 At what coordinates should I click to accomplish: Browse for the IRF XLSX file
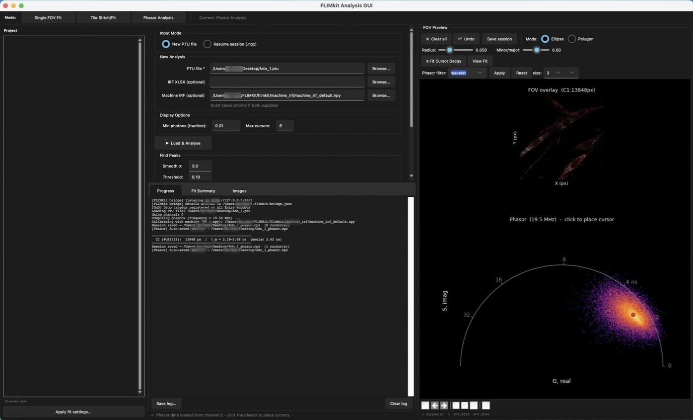click(x=381, y=82)
